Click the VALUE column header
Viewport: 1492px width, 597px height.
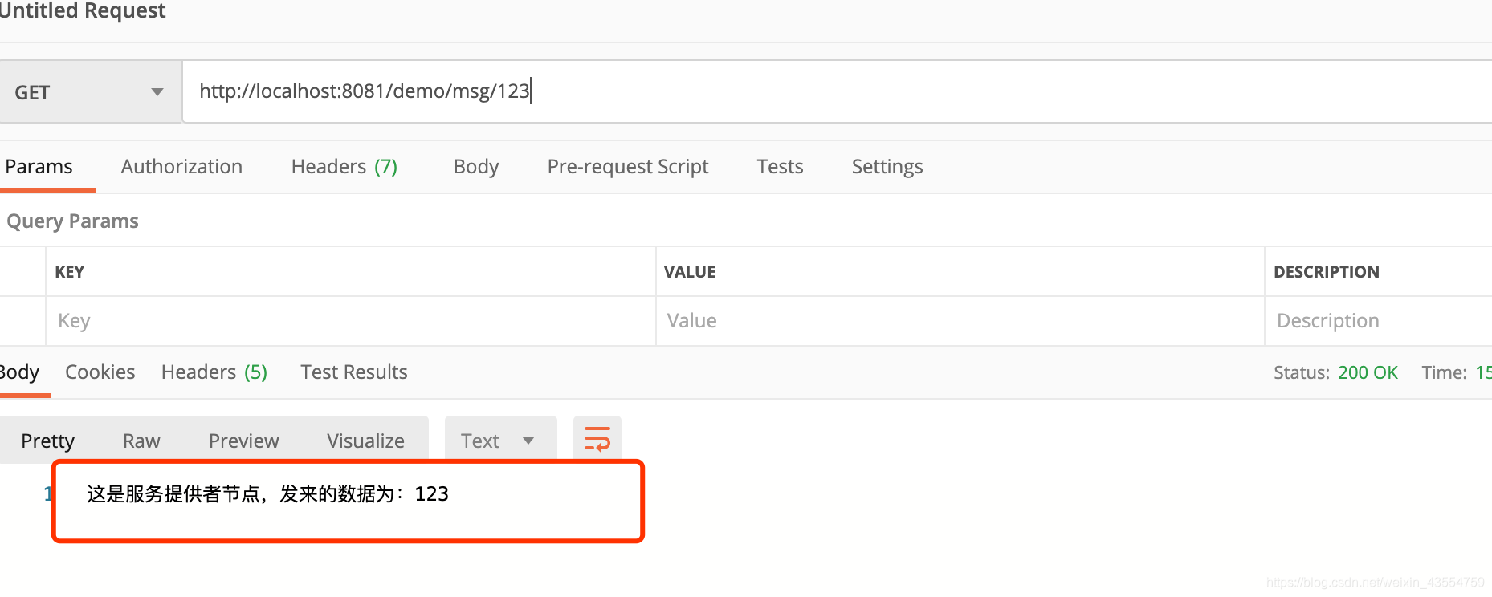tap(690, 272)
